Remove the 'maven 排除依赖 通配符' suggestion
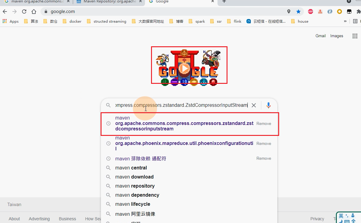 click(264, 159)
